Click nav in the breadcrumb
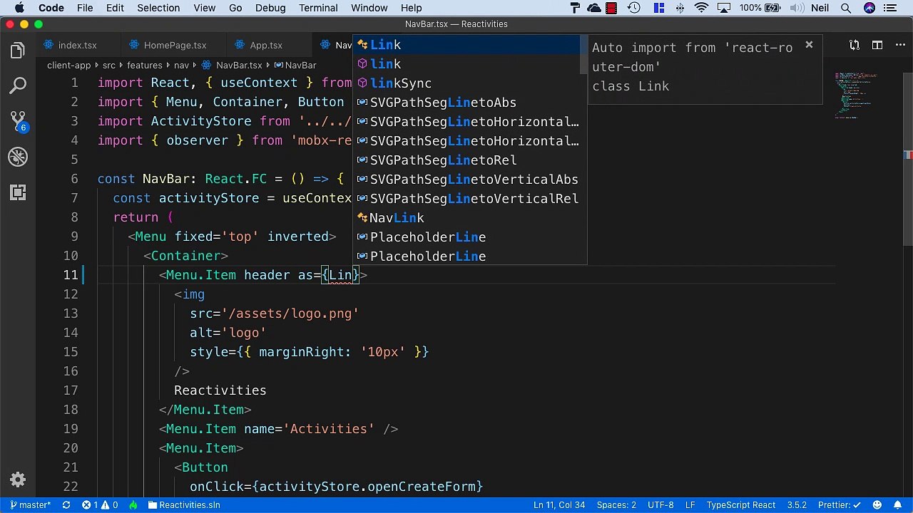This screenshot has height=513, width=913. 181,65
